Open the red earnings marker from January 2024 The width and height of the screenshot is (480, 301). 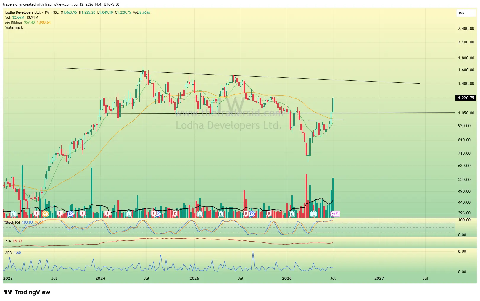click(x=107, y=213)
